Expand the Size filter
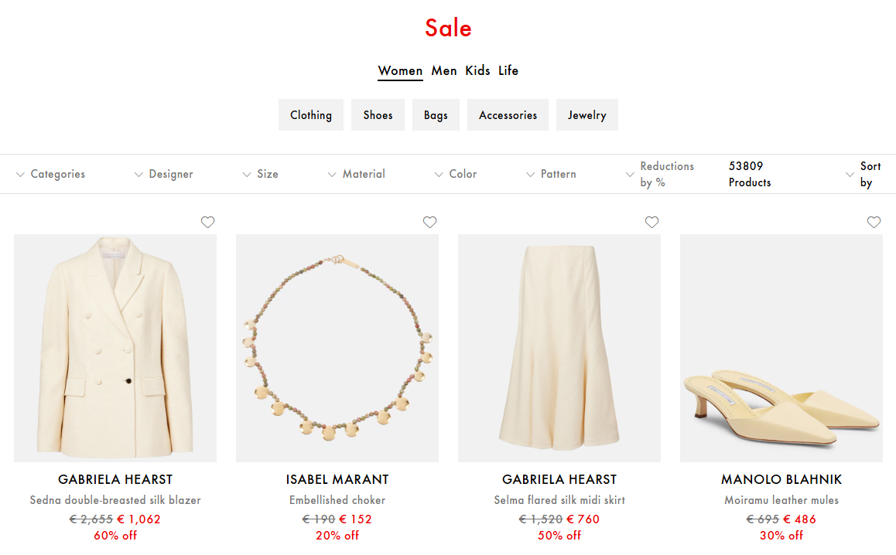This screenshot has width=896, height=555. pos(260,174)
